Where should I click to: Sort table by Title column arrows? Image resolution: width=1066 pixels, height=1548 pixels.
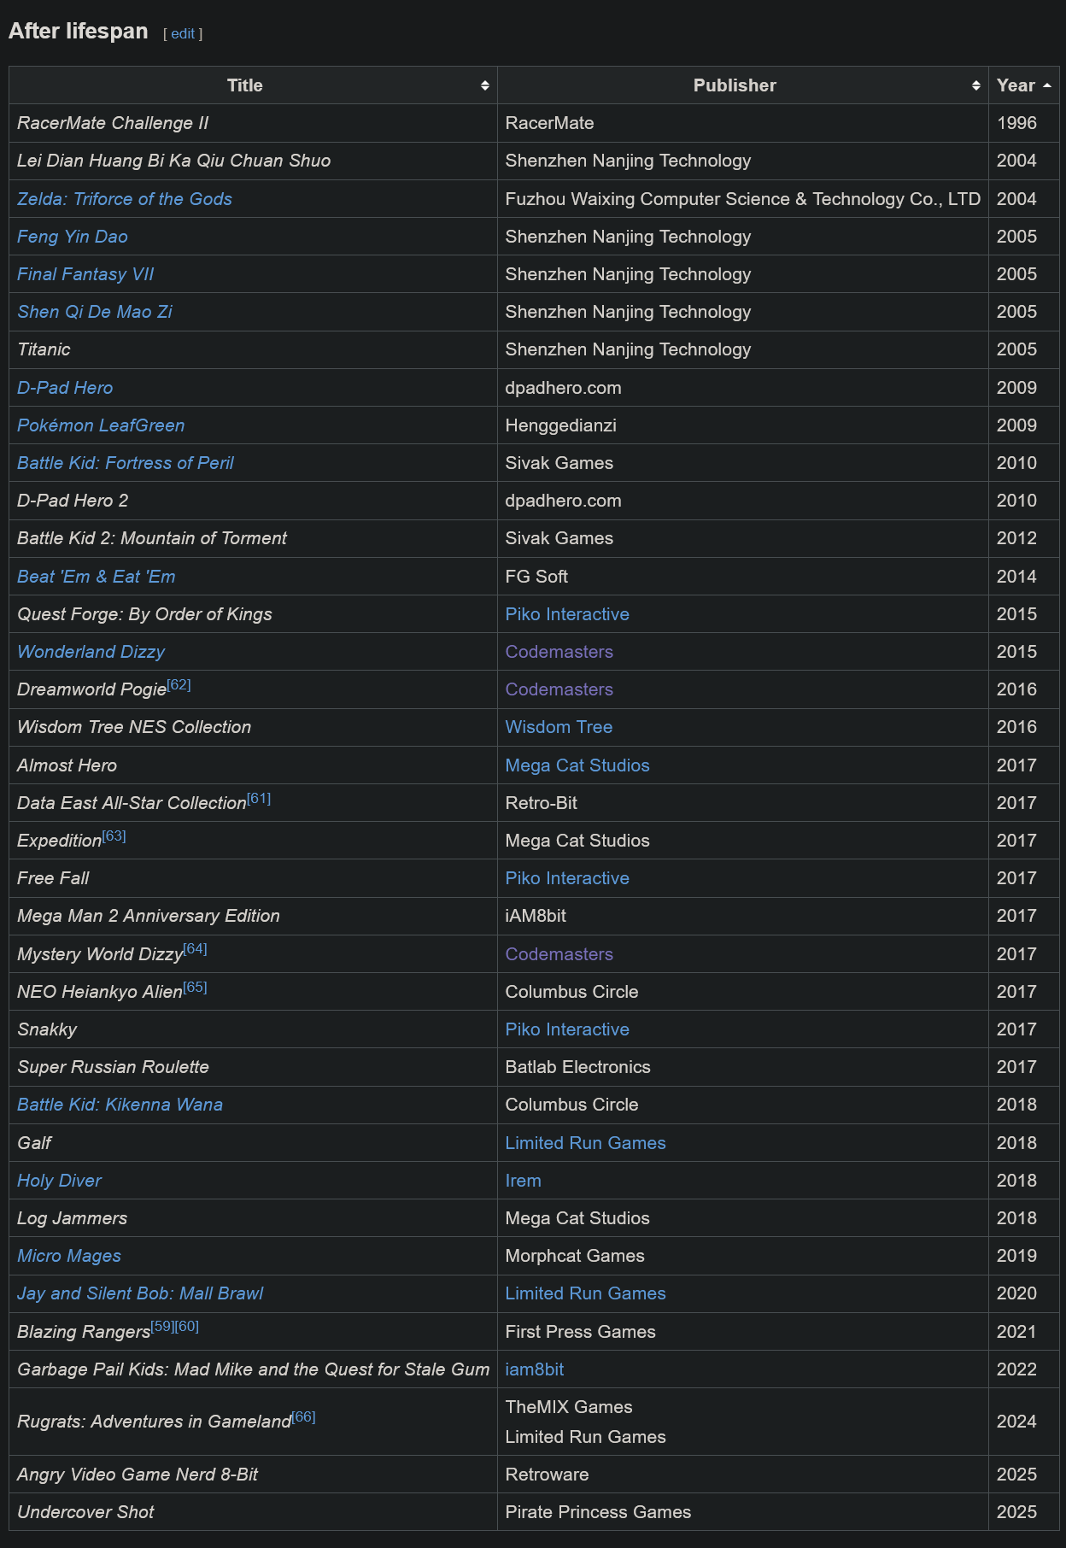[484, 85]
